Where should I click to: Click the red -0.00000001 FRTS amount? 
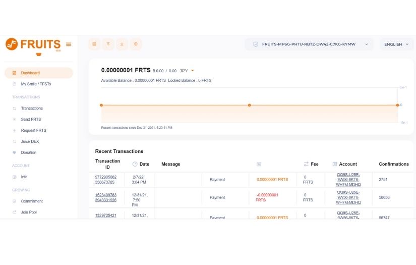coord(267,197)
